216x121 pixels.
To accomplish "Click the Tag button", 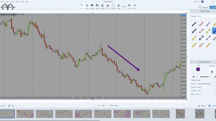I will tap(11, 106).
